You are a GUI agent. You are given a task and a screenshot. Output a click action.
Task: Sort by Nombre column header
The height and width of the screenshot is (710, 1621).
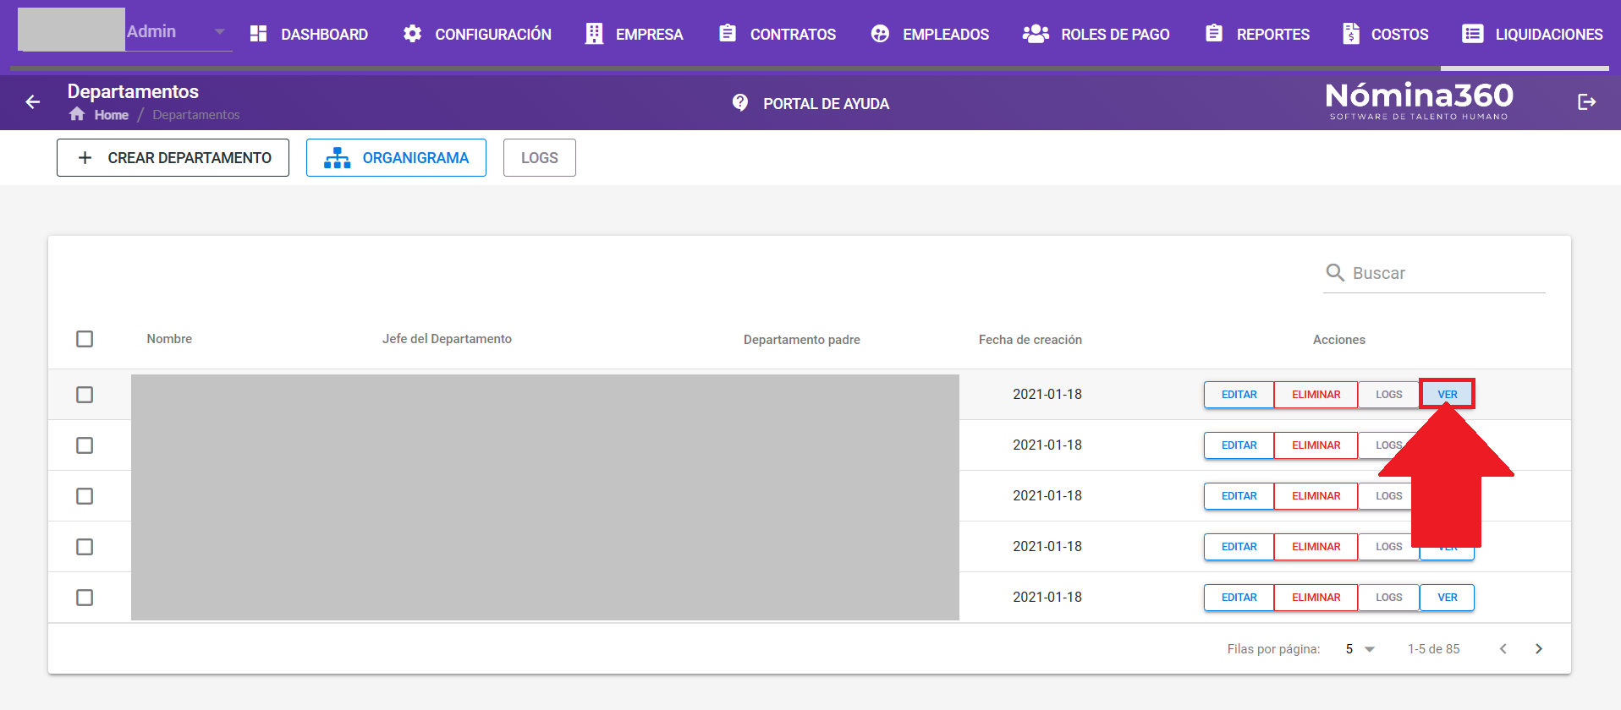169,339
